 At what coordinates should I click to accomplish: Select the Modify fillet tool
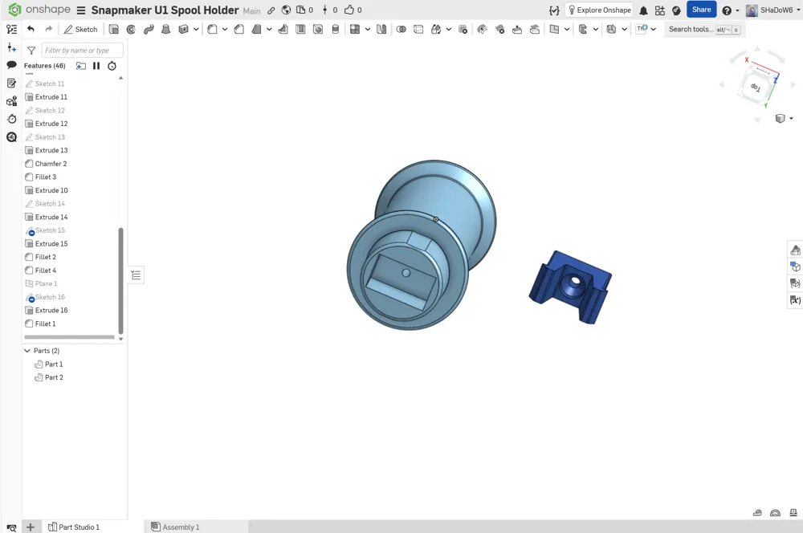pos(482,29)
